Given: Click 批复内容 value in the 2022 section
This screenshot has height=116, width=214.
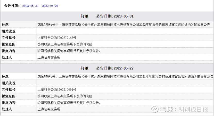Looking at the screenshot, I should coord(69,103).
